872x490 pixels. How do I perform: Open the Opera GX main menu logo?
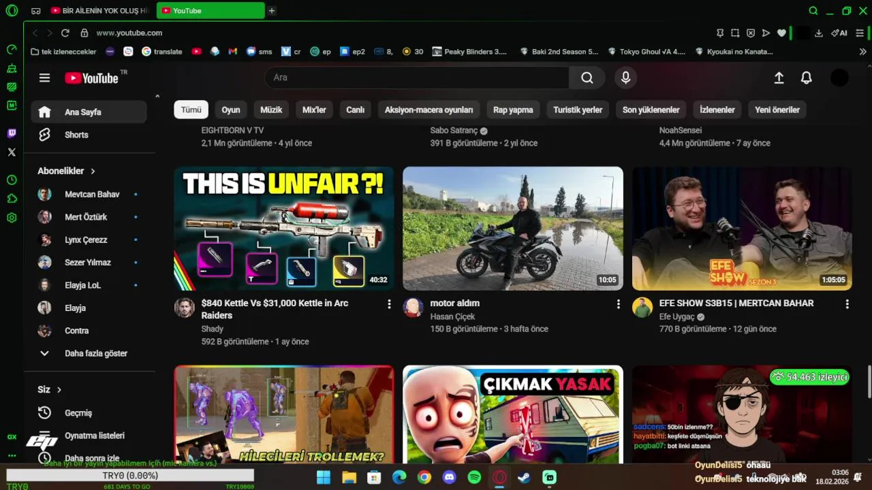click(12, 11)
